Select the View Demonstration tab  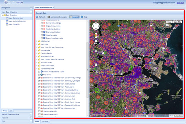click(43, 8)
